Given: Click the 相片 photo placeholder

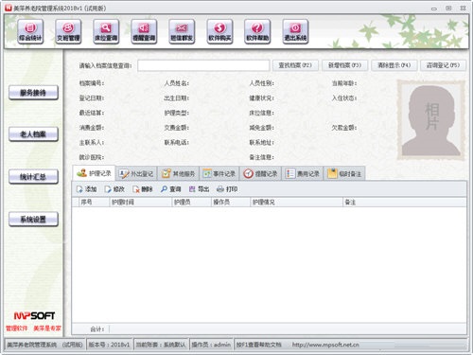Looking at the screenshot, I should point(431,120).
